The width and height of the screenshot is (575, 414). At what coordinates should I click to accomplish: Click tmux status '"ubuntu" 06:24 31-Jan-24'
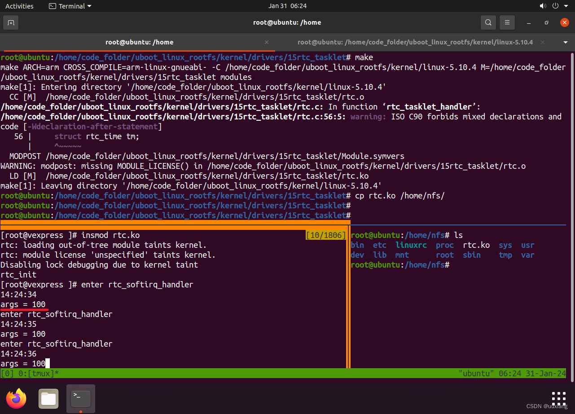coord(512,374)
